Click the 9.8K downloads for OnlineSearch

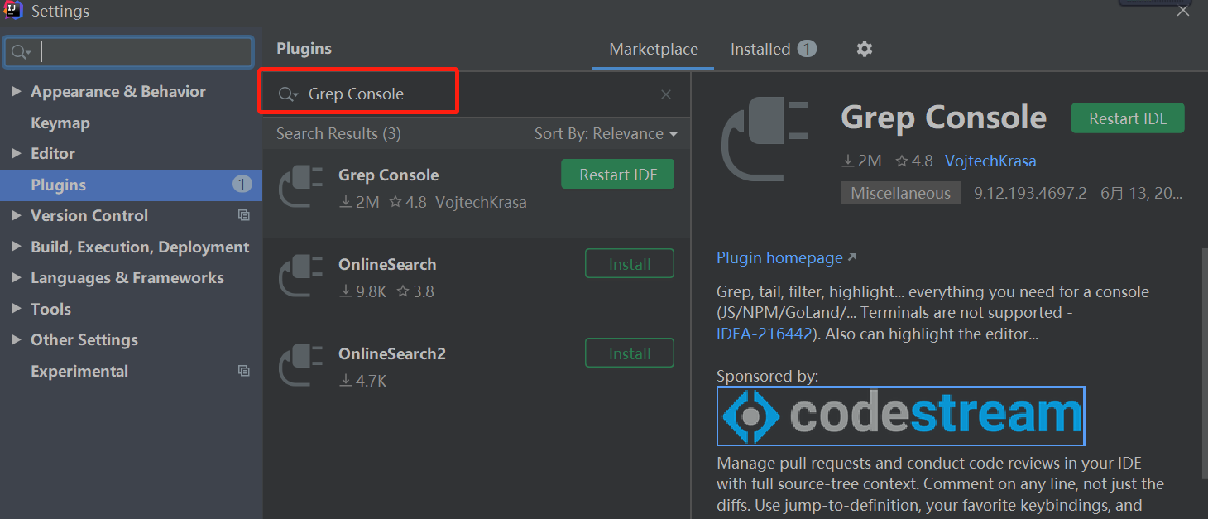click(363, 291)
